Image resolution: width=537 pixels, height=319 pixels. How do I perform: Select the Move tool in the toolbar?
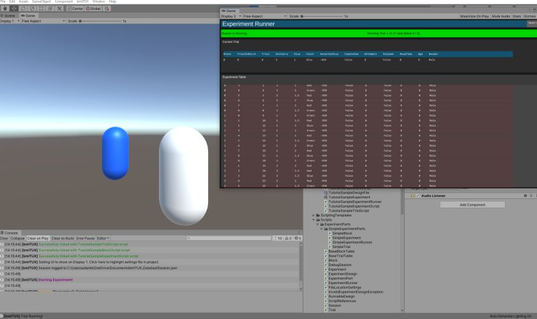tap(14, 8)
